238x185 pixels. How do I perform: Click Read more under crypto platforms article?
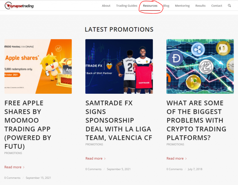pyautogui.click(x=175, y=158)
